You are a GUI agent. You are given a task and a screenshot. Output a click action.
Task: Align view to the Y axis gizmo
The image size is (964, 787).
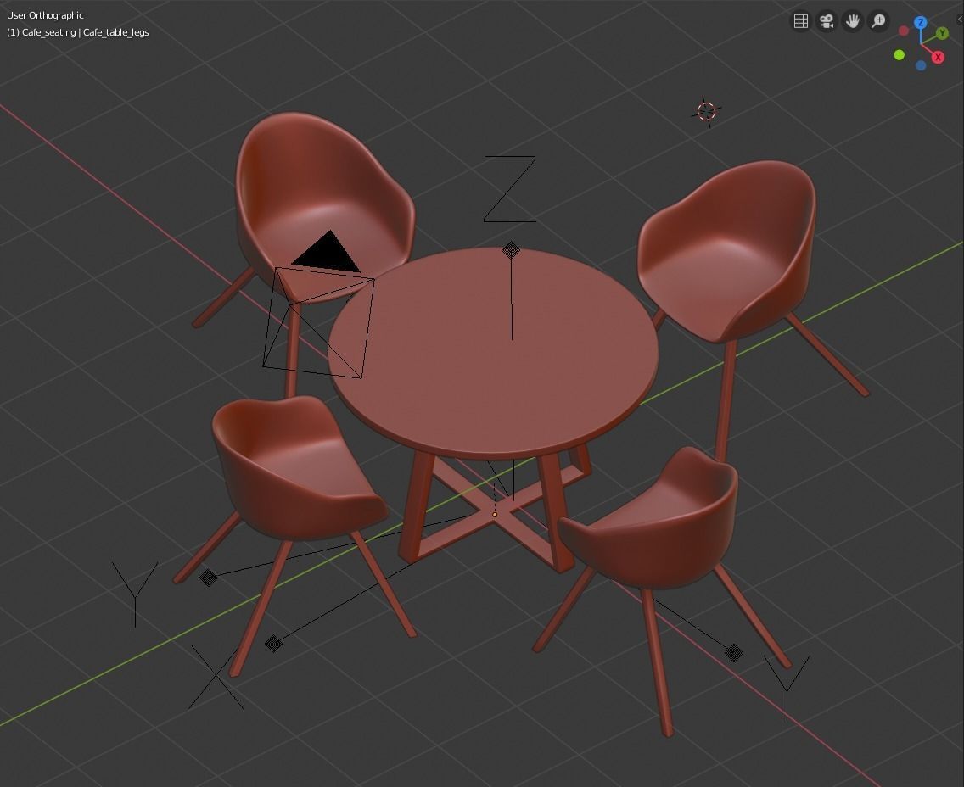tap(942, 32)
